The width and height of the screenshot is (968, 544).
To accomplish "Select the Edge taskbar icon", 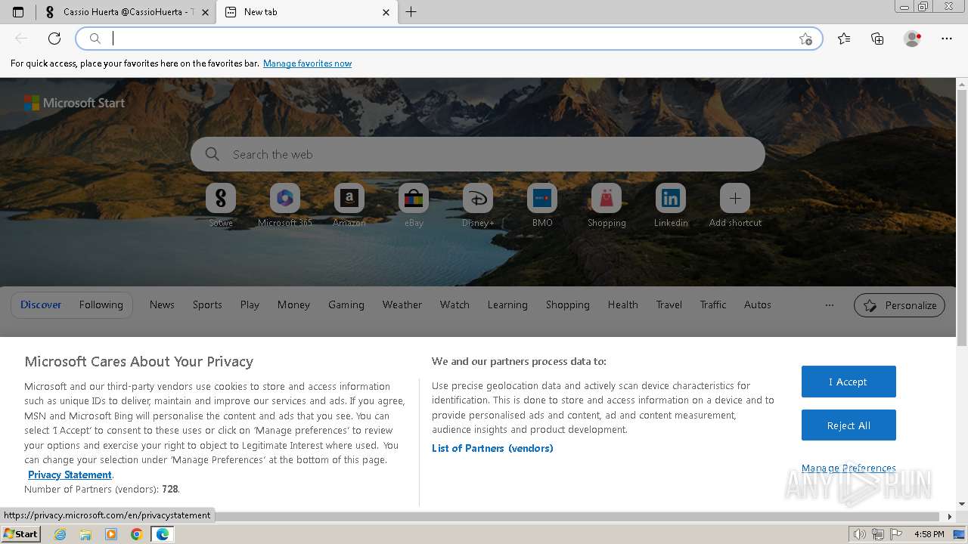I will pos(163,534).
